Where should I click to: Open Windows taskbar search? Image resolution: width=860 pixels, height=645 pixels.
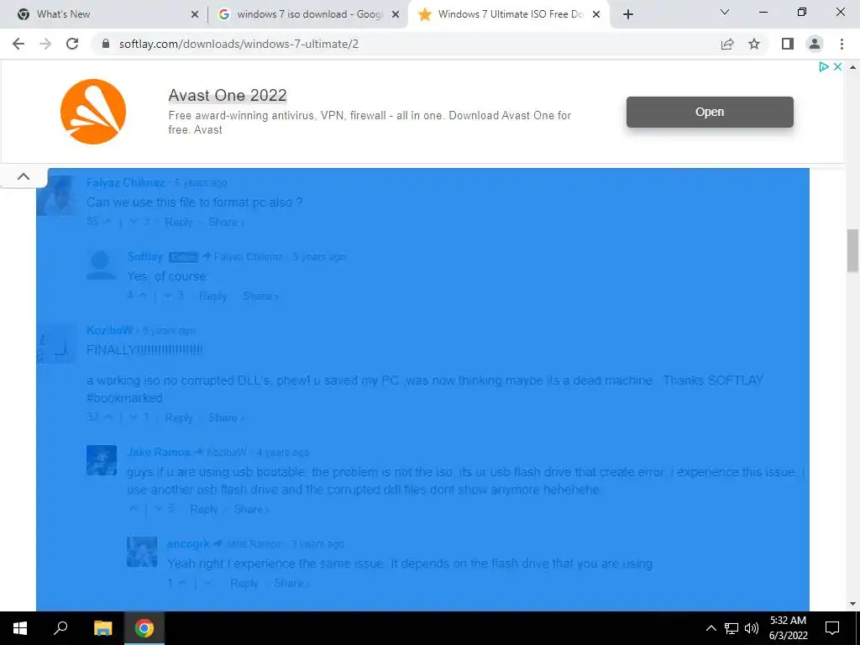point(60,628)
